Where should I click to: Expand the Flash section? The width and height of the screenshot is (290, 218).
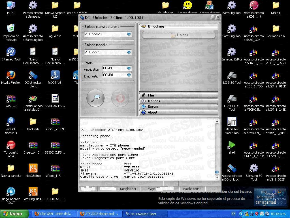pyautogui.click(x=179, y=95)
